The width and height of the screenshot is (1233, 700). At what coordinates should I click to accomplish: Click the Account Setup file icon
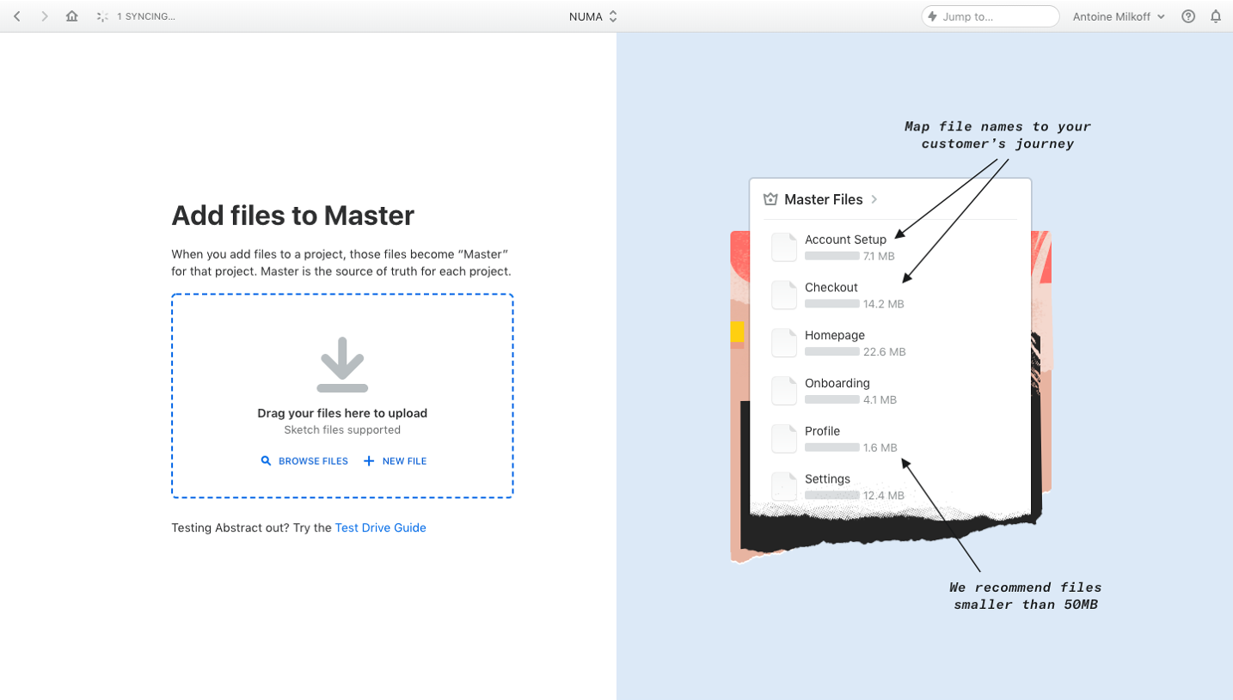point(784,247)
